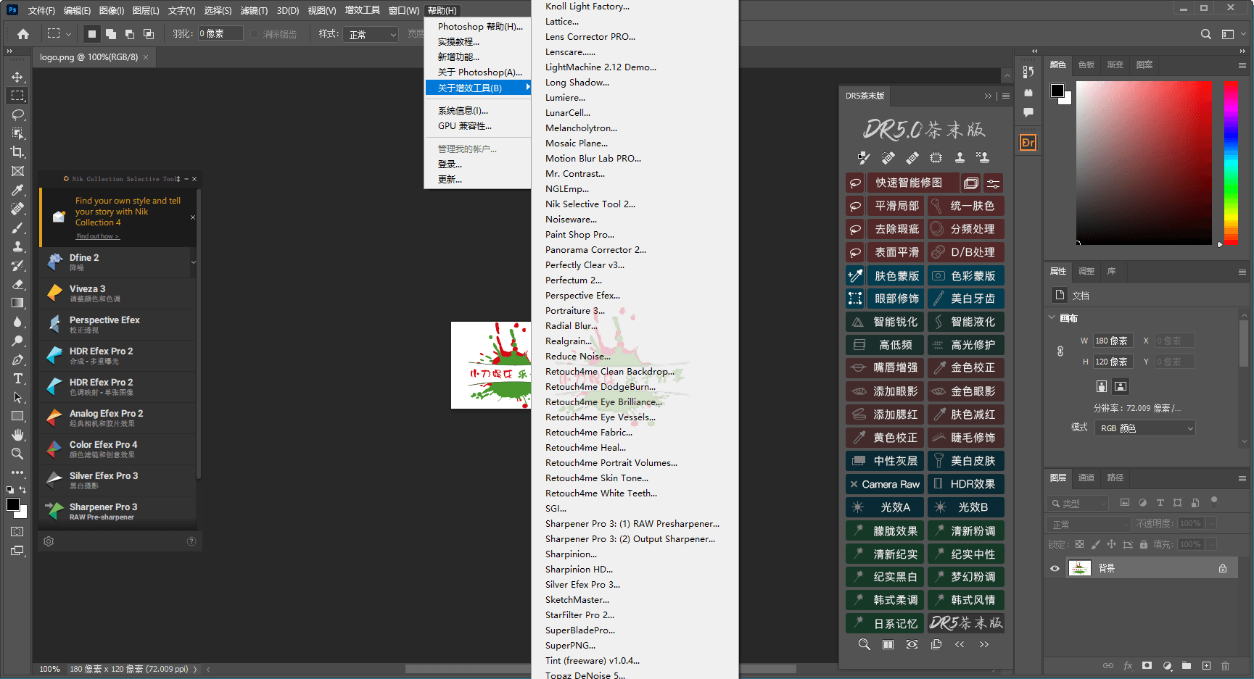This screenshot has width=1254, height=679.
Task: Select the Eyedropper tool
Action: [18, 190]
